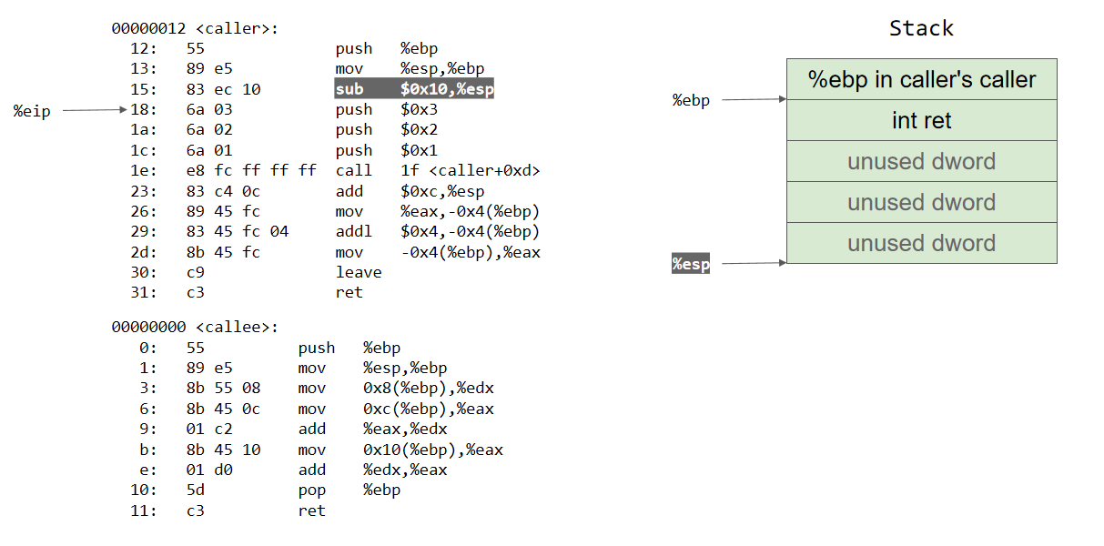Select 'mov %eax,-0x4(%ebp)' at address 26
This screenshot has width=1104, height=546.
point(438,211)
